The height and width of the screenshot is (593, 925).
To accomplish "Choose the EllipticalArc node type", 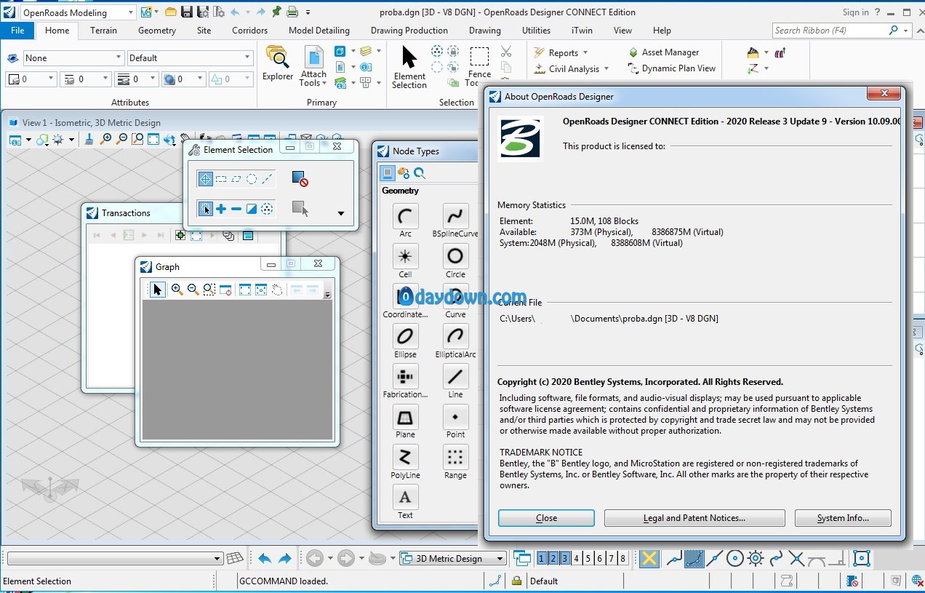I will pos(455,336).
